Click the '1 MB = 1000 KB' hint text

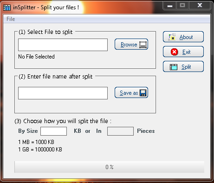(x=36, y=142)
